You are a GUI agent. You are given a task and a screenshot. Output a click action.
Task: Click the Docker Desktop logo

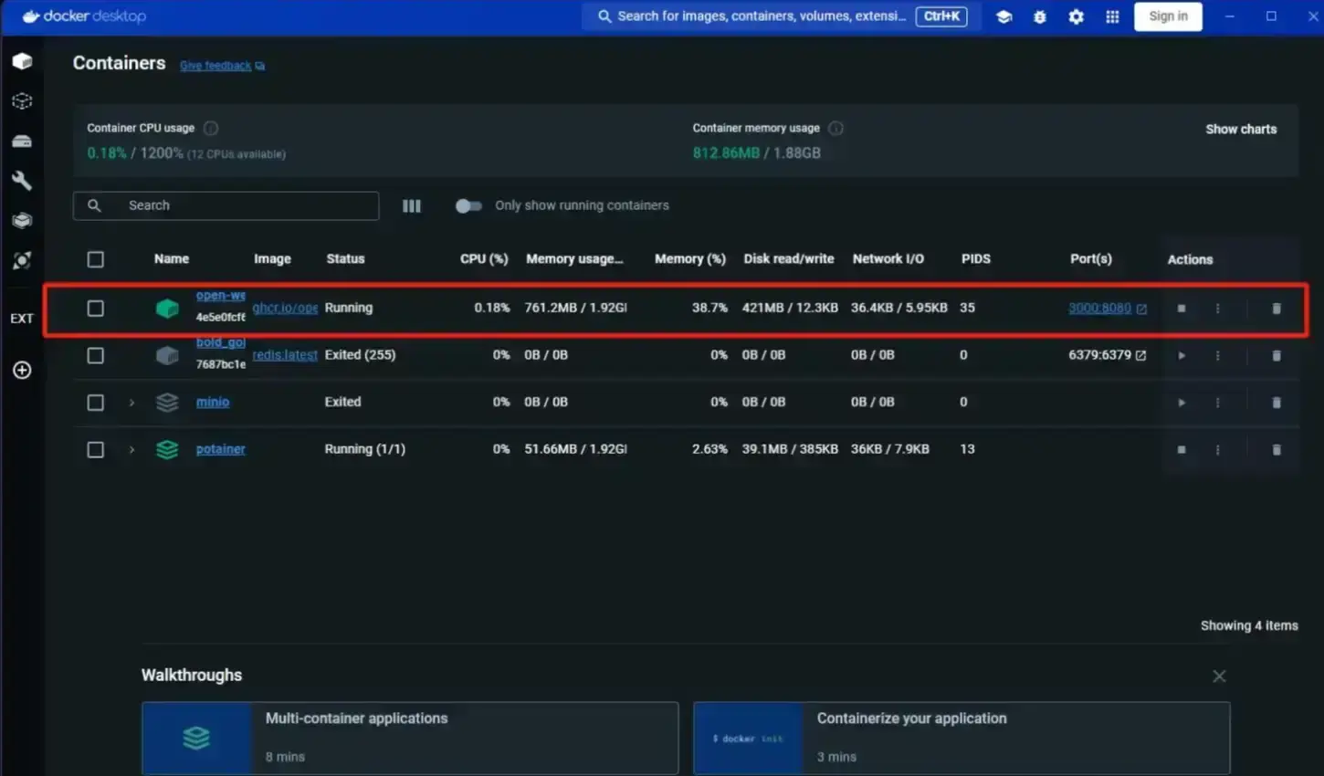pos(84,16)
